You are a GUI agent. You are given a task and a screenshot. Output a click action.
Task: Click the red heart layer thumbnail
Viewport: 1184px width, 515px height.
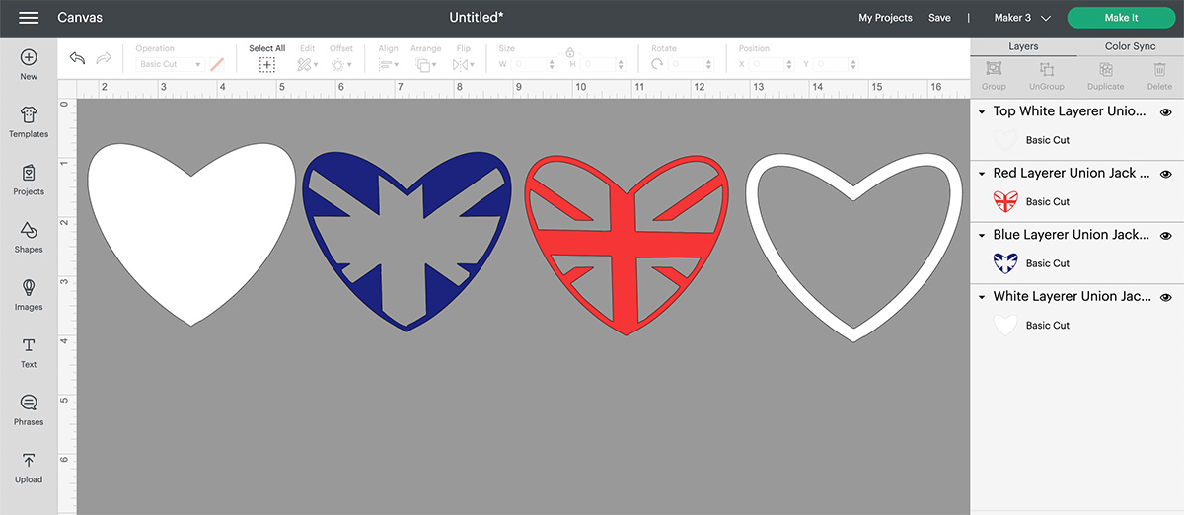point(1004,201)
